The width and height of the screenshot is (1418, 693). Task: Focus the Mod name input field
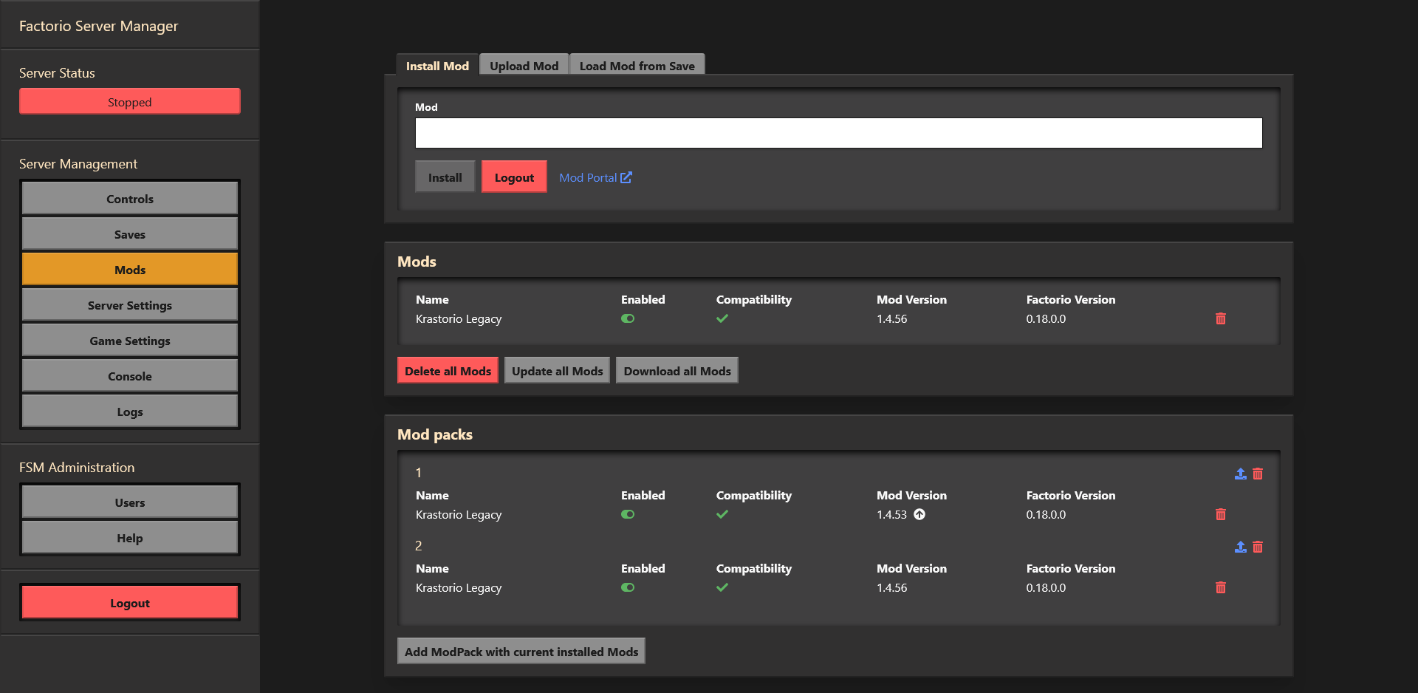point(838,133)
